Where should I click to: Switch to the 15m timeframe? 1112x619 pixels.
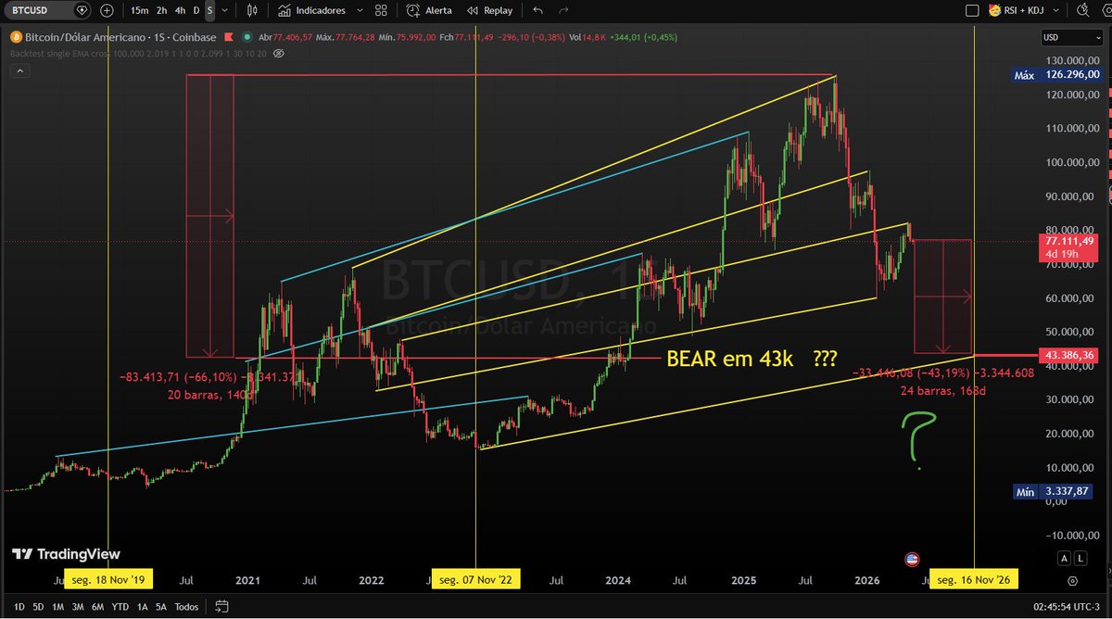[x=139, y=10]
